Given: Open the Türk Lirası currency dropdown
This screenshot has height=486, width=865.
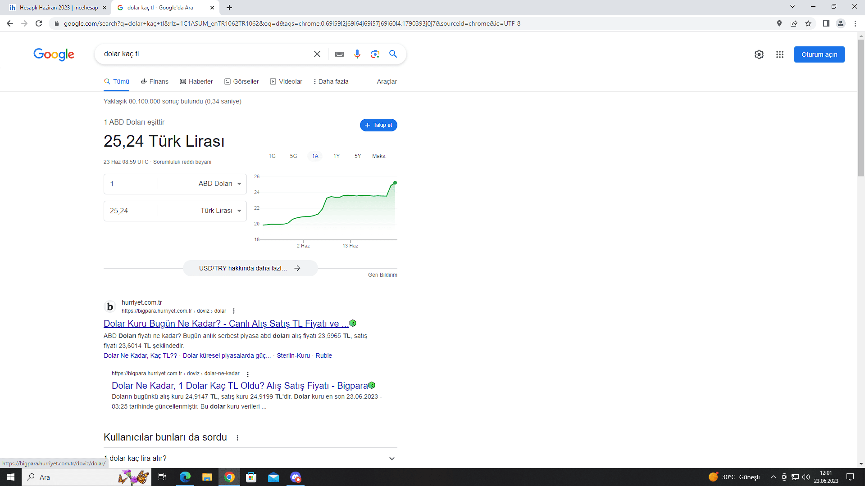Looking at the screenshot, I should (x=221, y=211).
